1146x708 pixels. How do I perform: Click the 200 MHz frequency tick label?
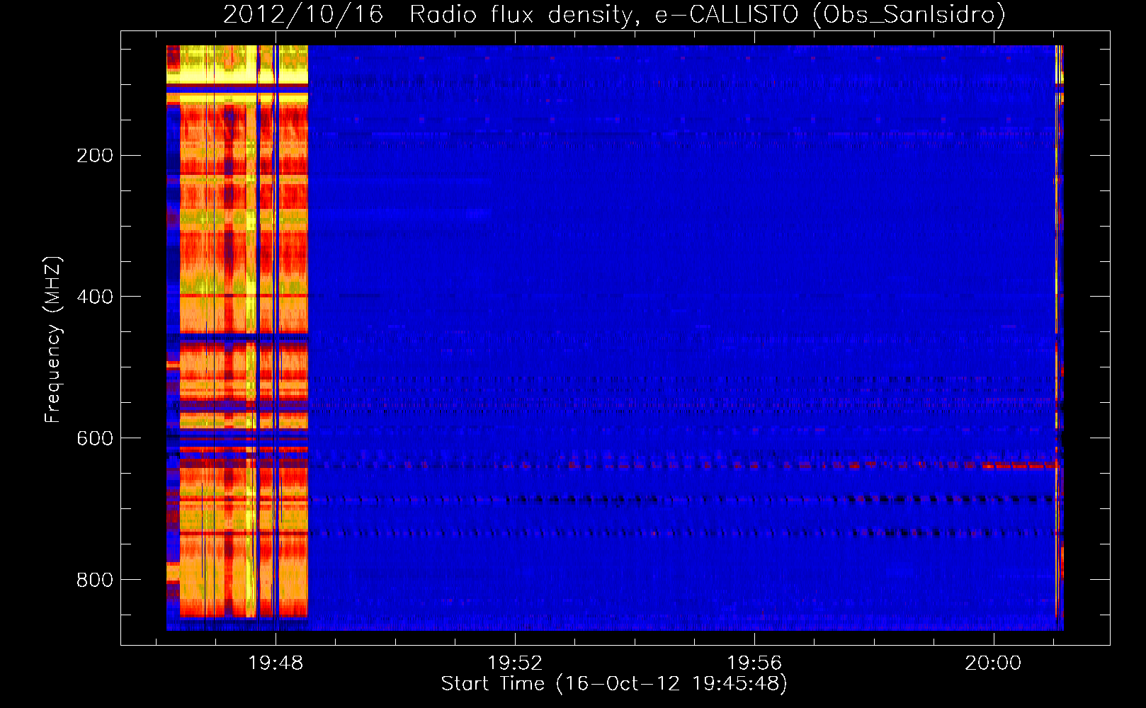point(95,155)
